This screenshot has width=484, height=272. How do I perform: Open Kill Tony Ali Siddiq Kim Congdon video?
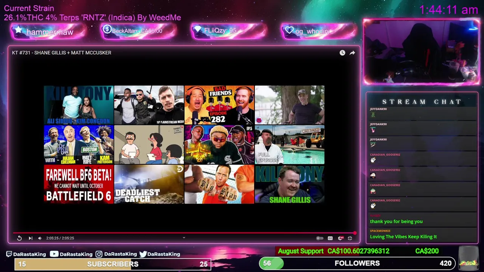click(79, 105)
